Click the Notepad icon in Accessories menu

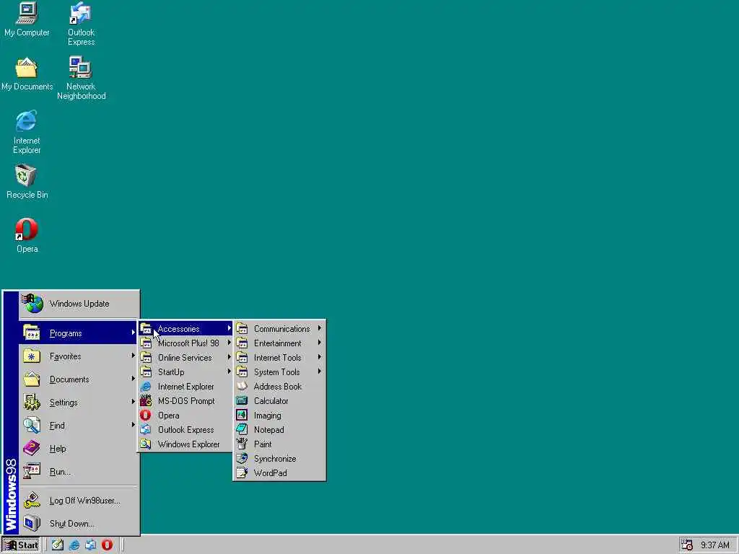[x=242, y=429]
